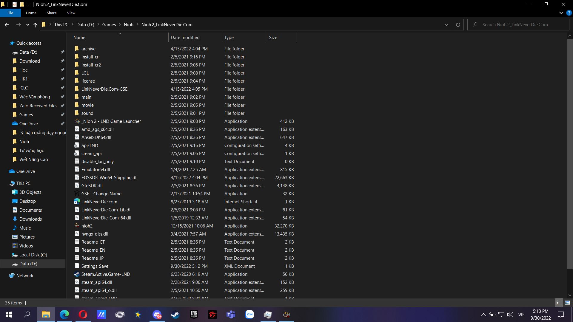Open Việc Văn phòng folder in sidebar
Viewport: 573px width, 322px height.
[35, 97]
